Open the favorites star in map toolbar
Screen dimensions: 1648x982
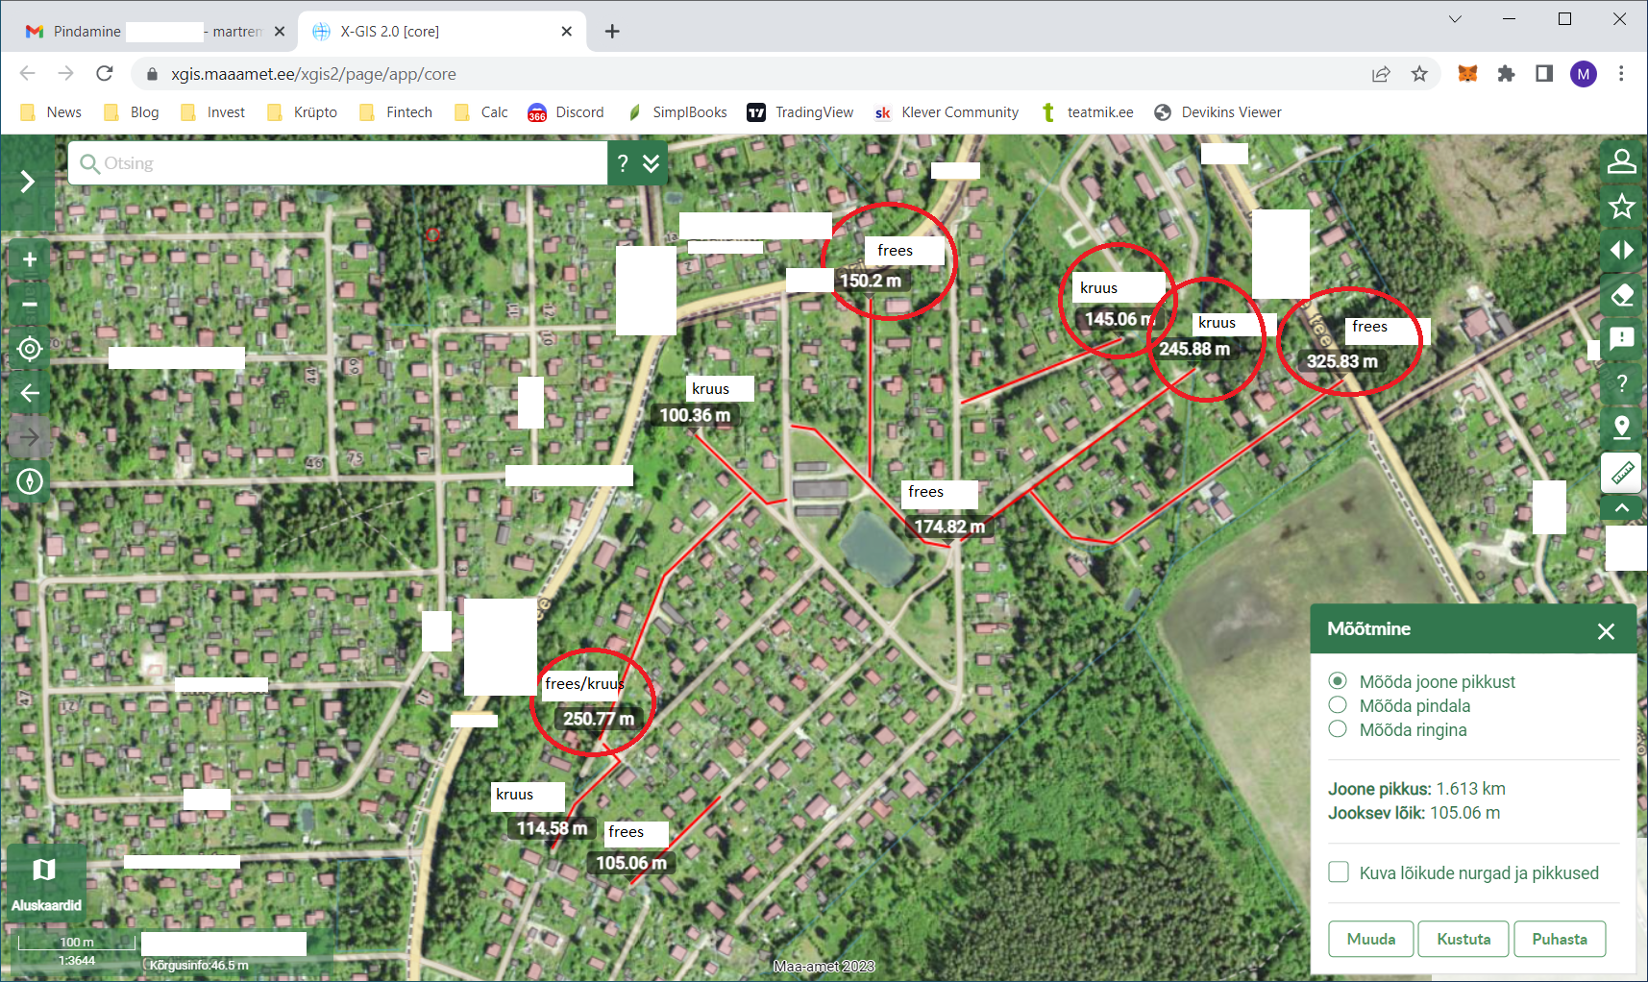point(1622,206)
